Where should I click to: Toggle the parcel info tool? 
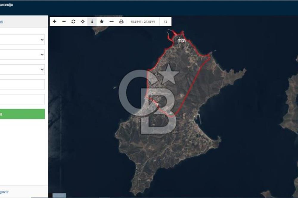pyautogui.click(x=92, y=21)
